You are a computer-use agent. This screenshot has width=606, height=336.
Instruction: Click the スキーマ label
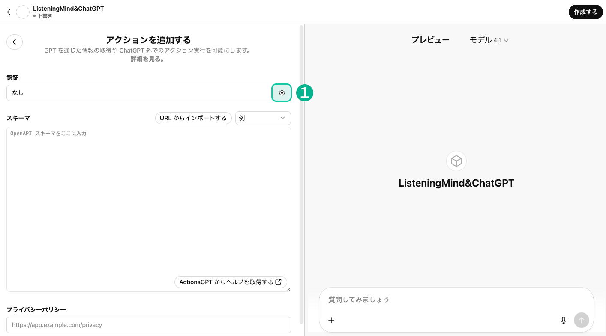(x=18, y=118)
